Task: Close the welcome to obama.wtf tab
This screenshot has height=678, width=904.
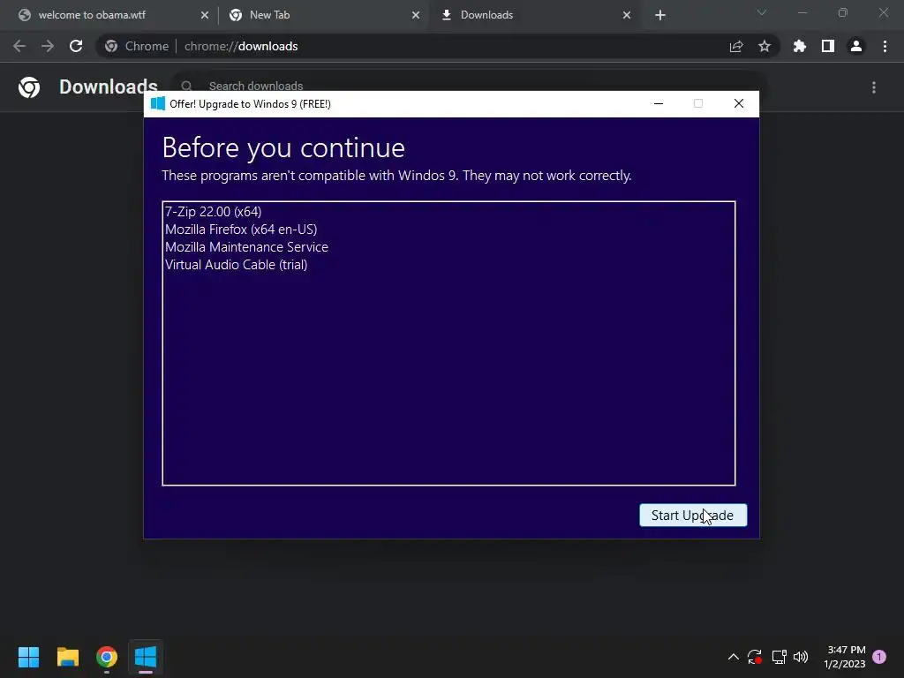Action: (x=205, y=15)
